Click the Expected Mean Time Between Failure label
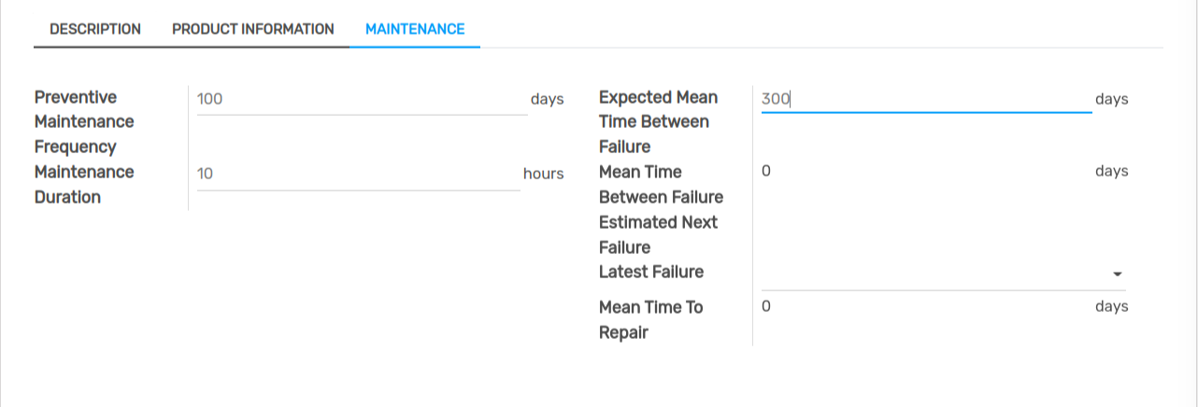Viewport: 1198px width, 407px height. [658, 122]
